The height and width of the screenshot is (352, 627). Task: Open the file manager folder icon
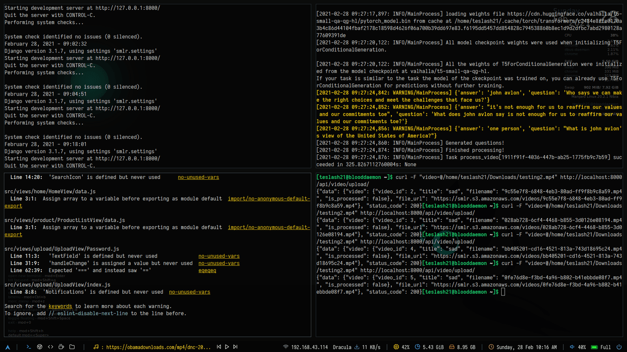pos(72,347)
